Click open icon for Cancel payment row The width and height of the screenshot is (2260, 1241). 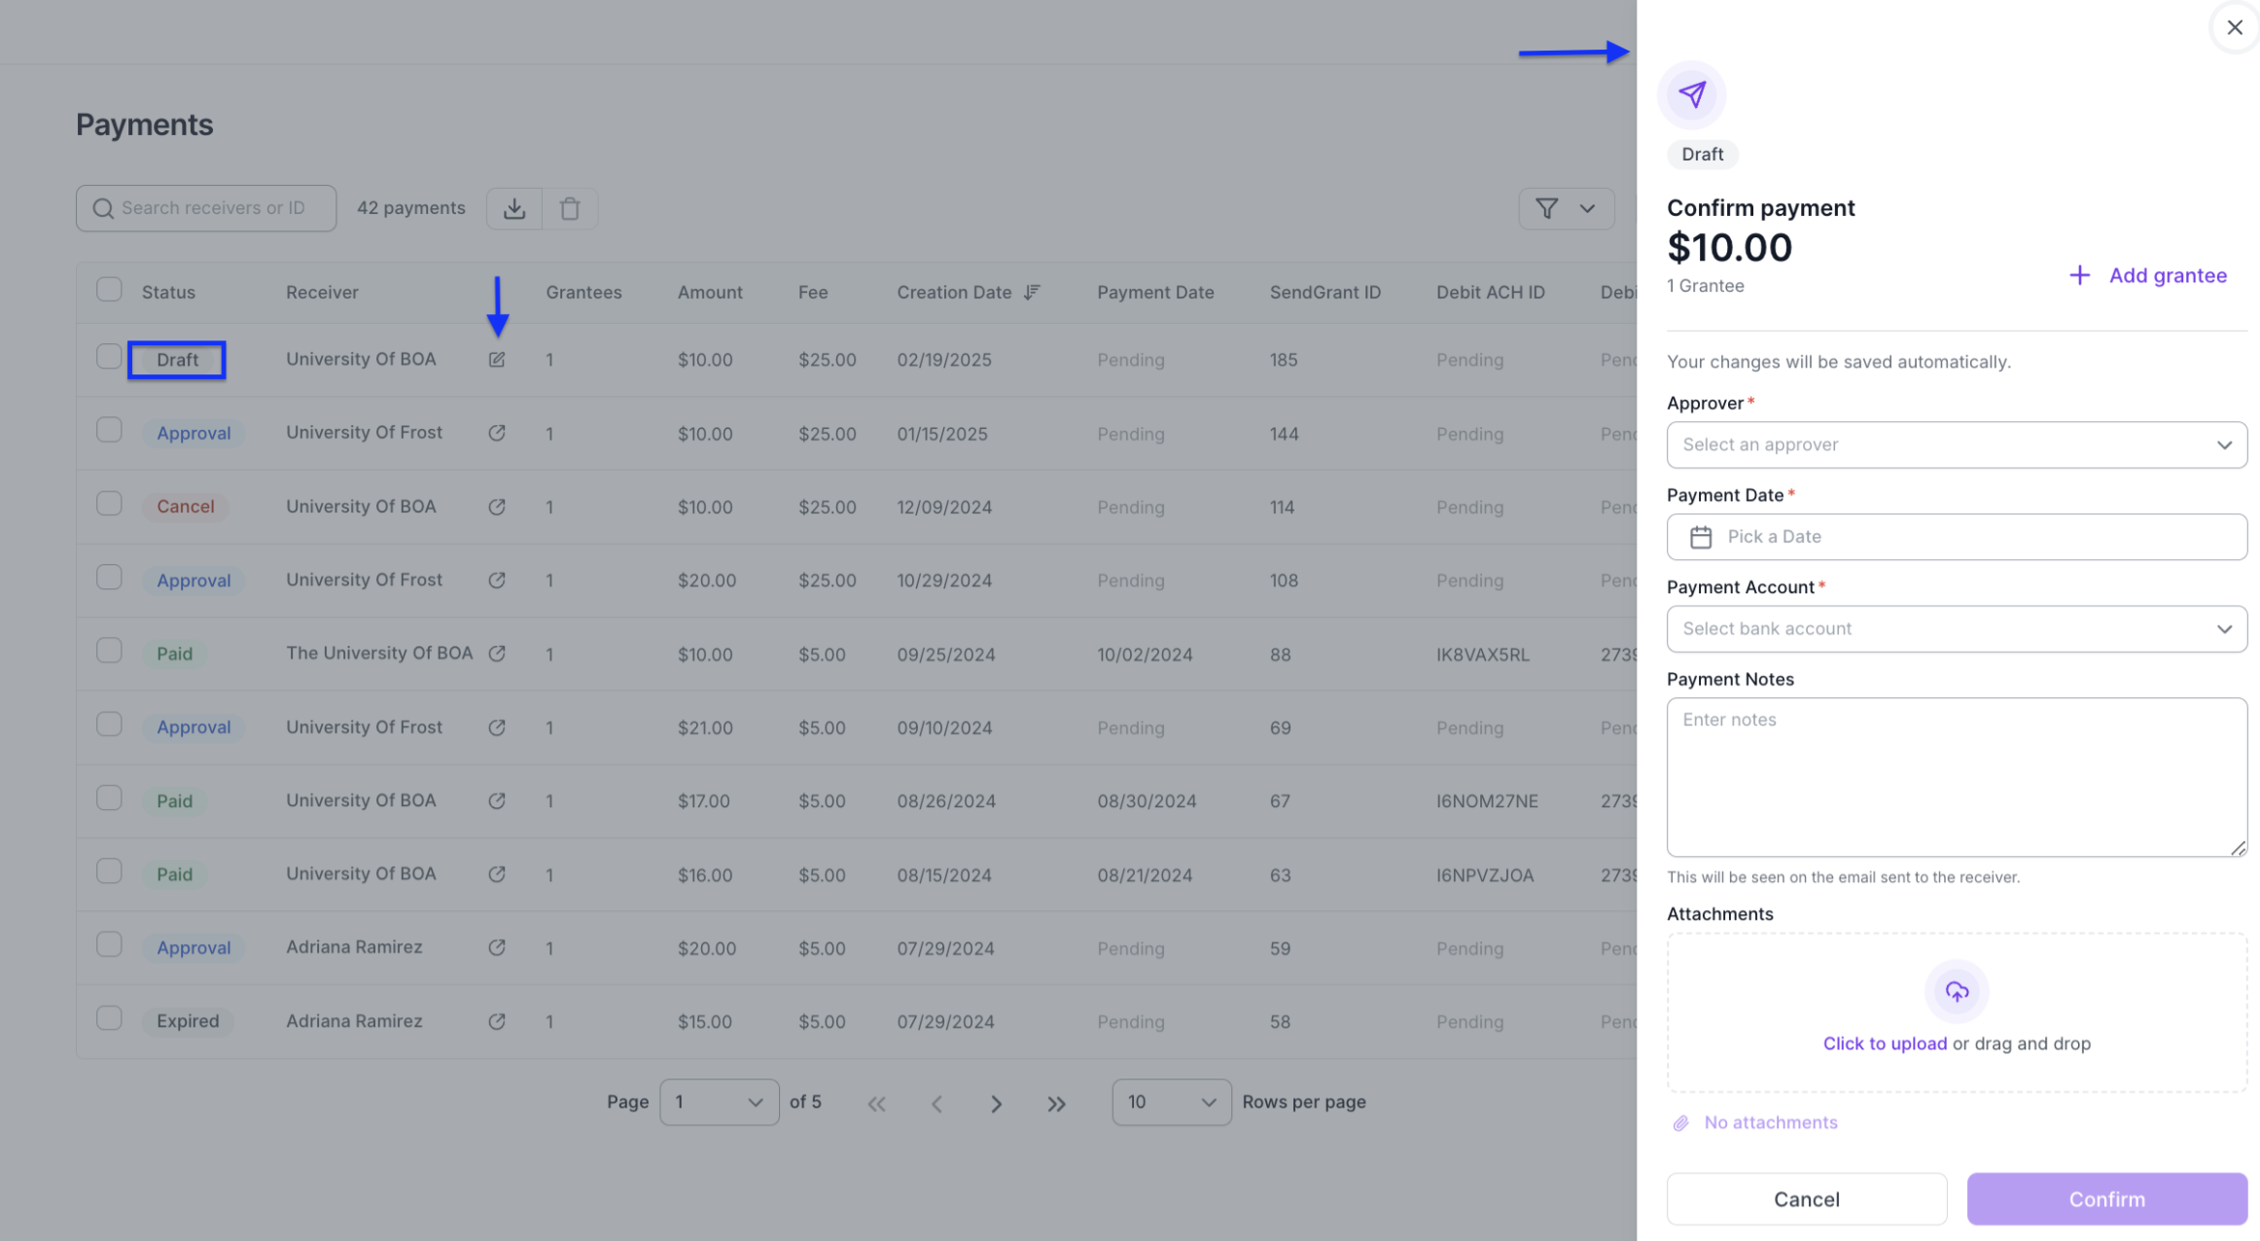[x=497, y=507]
